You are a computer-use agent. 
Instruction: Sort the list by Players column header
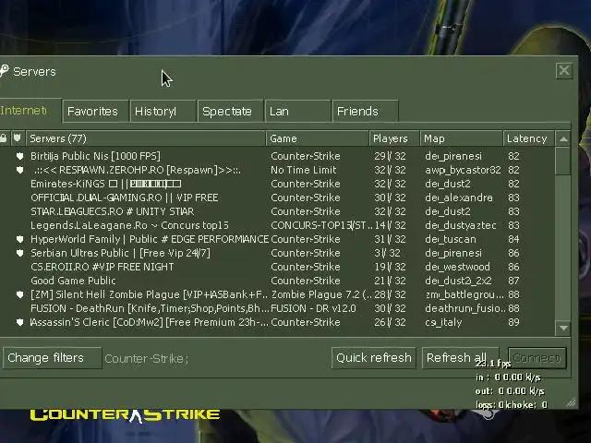[x=394, y=138]
